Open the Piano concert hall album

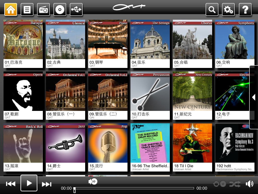tap(108, 39)
